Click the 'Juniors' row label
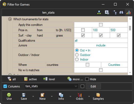The width and height of the screenshot is (134, 104). click(x=23, y=45)
